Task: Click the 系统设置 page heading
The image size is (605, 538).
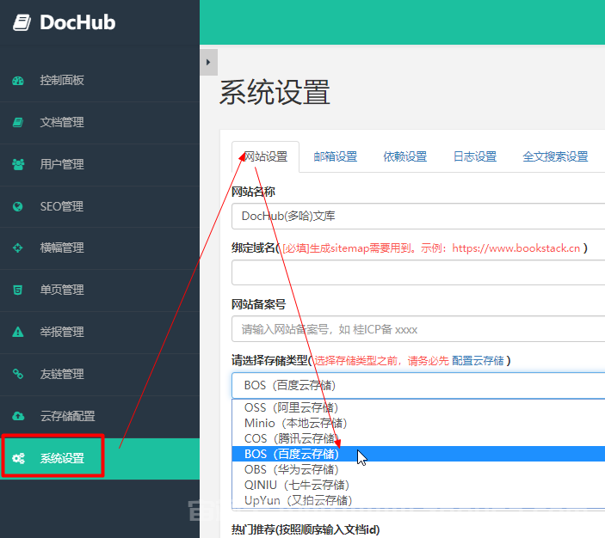Action: (275, 92)
